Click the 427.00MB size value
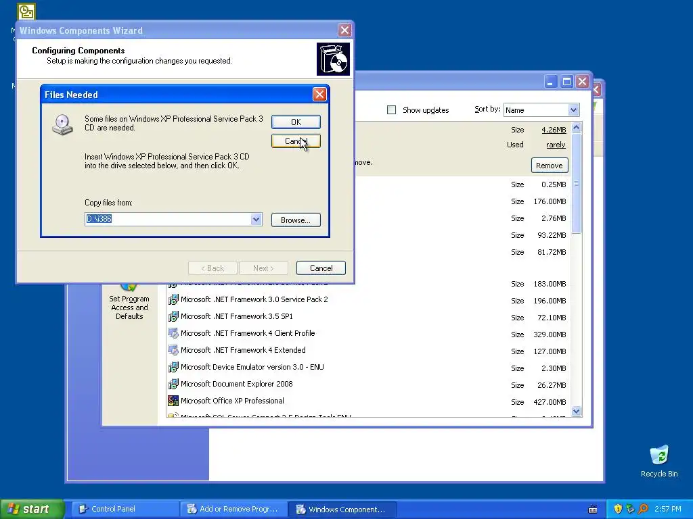 coord(550,402)
